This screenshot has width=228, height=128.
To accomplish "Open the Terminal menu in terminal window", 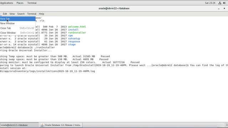I will [32, 14].
